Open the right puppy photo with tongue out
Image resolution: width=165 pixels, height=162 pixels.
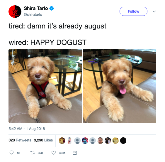pyautogui.click(x=120, y=86)
